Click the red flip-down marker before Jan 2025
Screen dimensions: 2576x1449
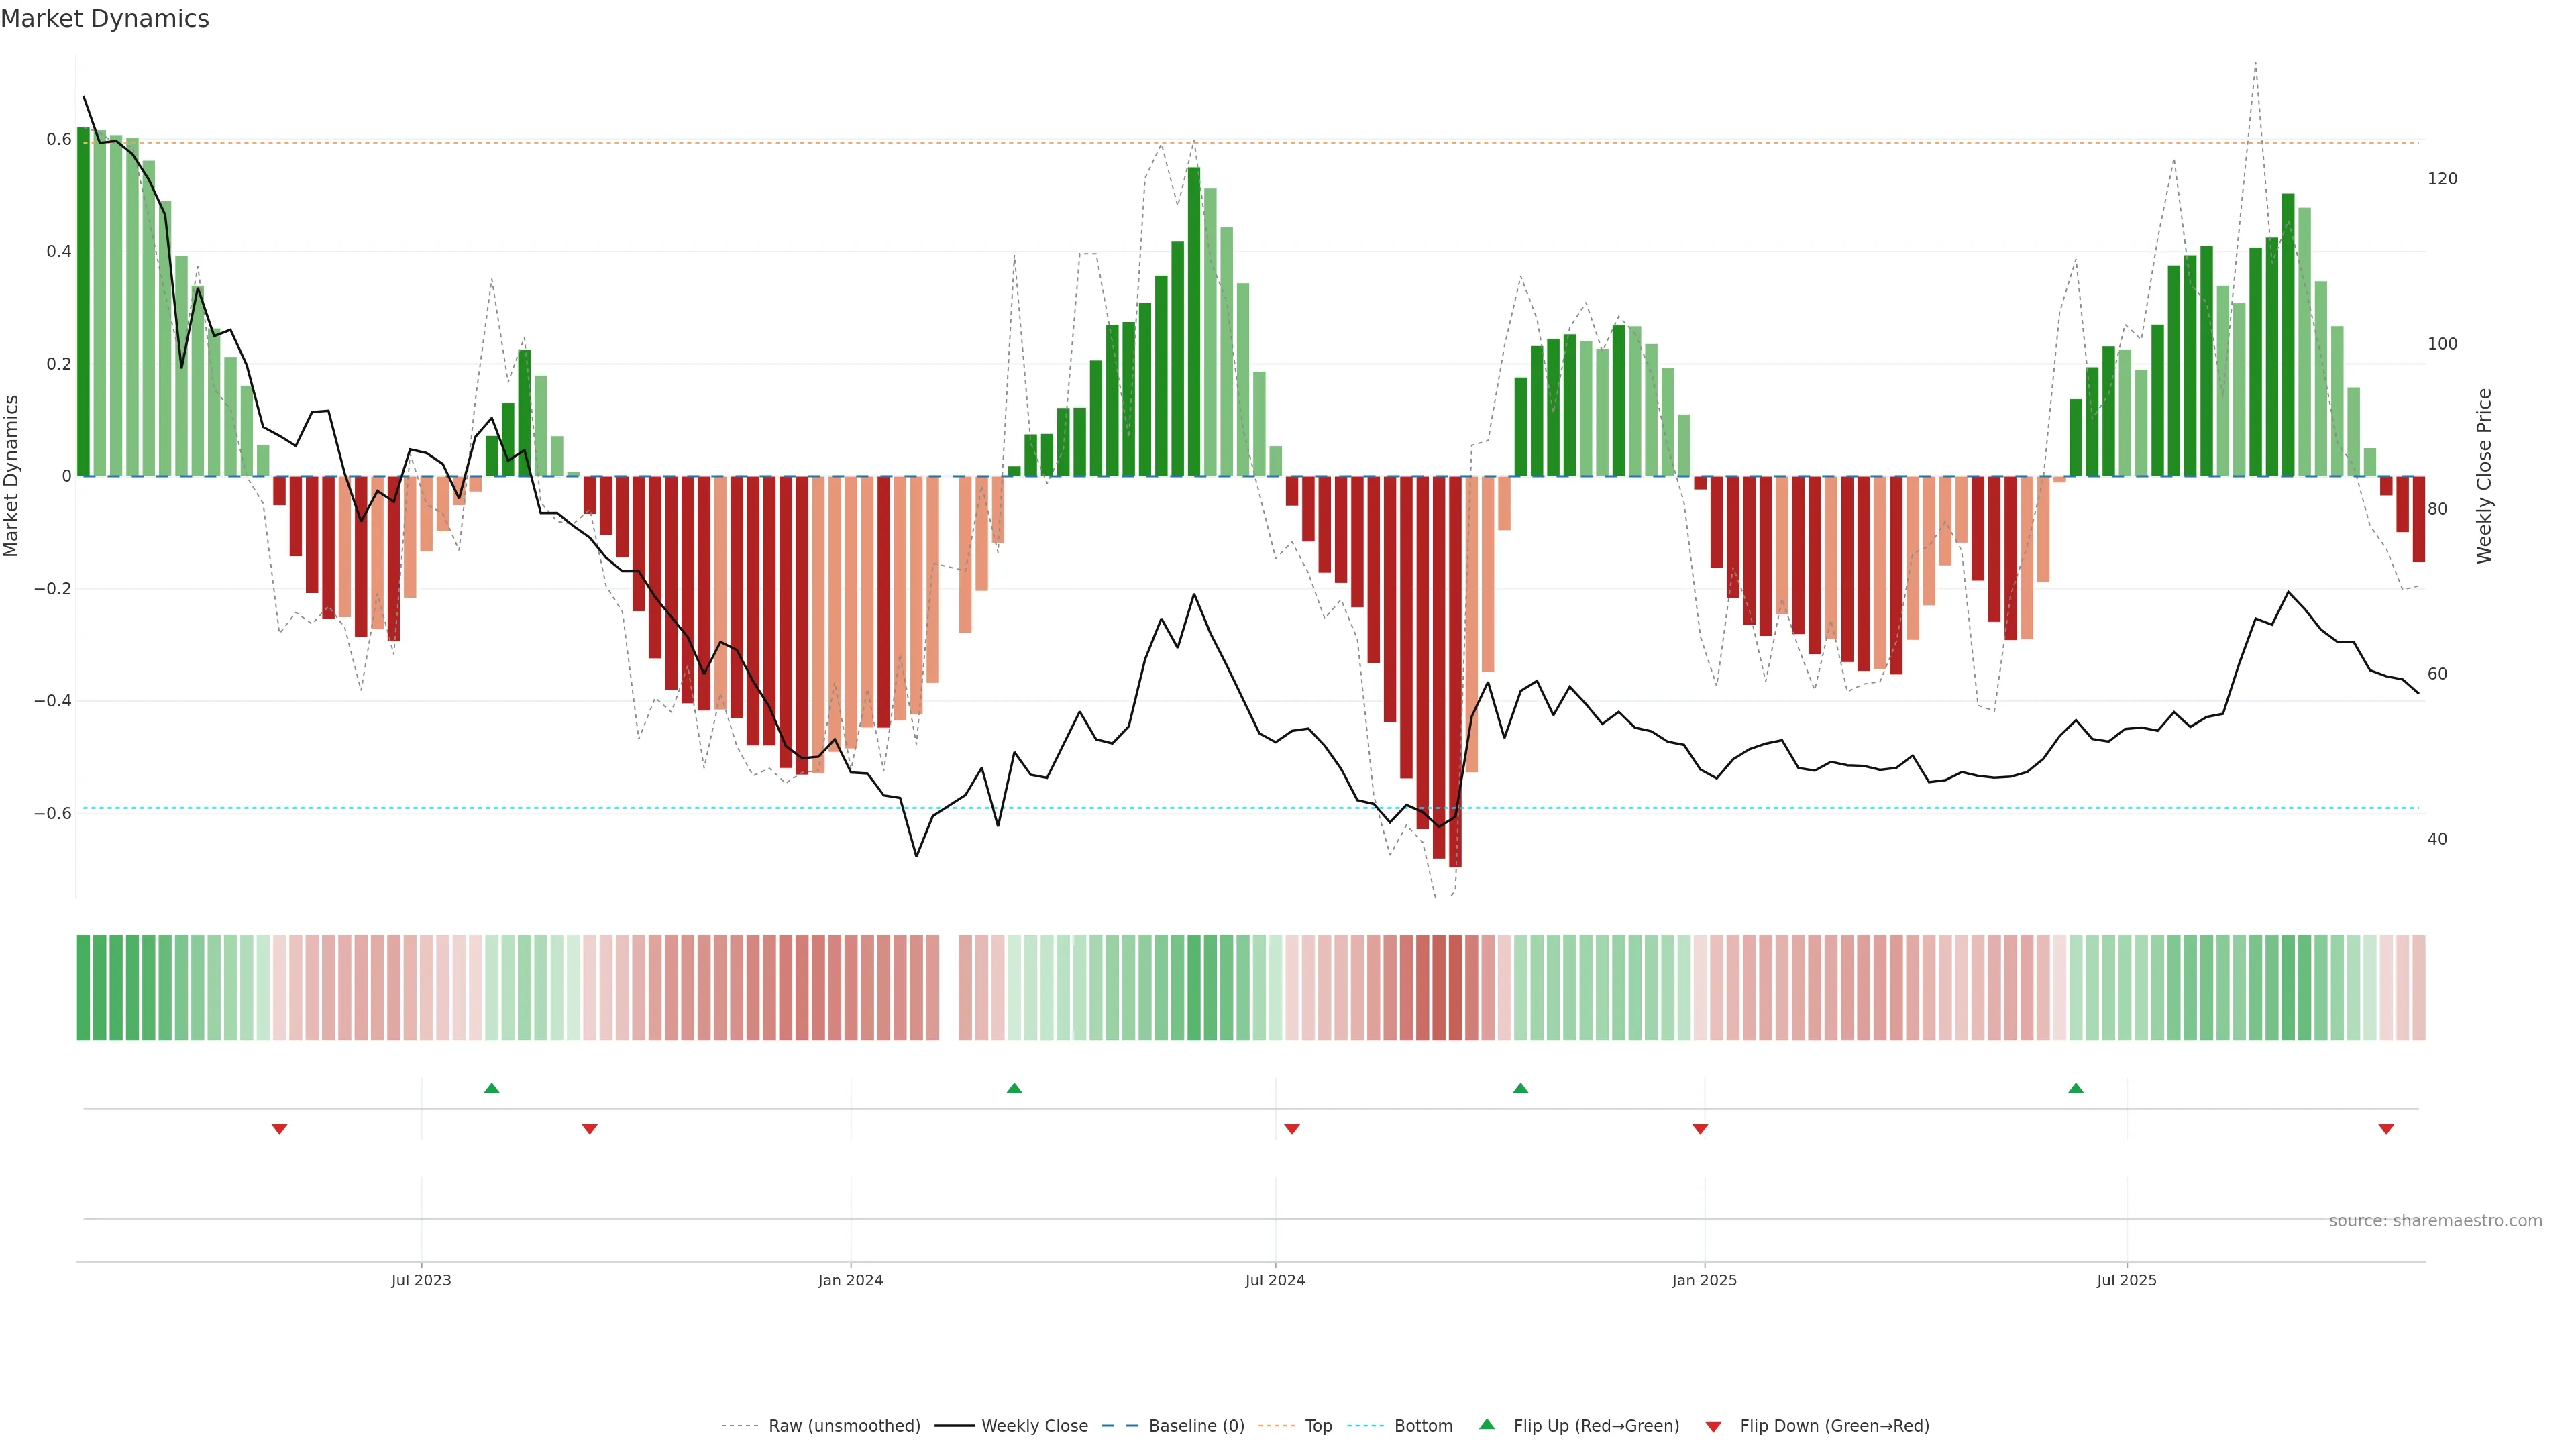click(1700, 1129)
